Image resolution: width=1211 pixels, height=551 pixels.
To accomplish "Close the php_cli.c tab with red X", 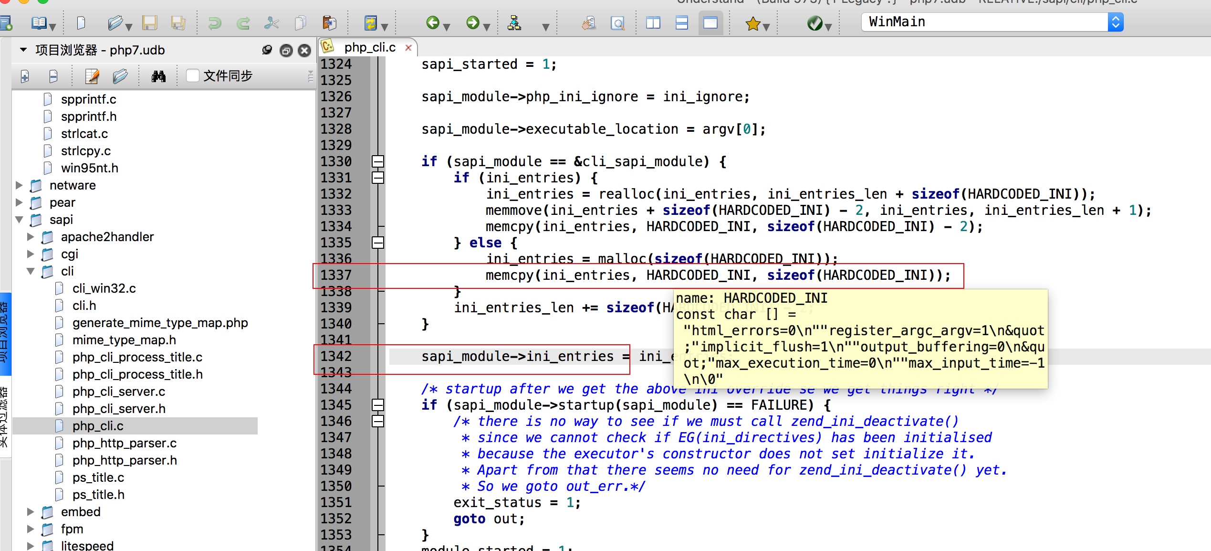I will coord(408,47).
